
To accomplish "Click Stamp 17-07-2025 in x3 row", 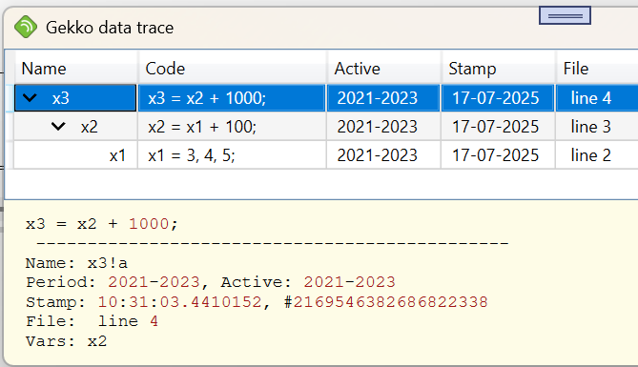I will [498, 98].
